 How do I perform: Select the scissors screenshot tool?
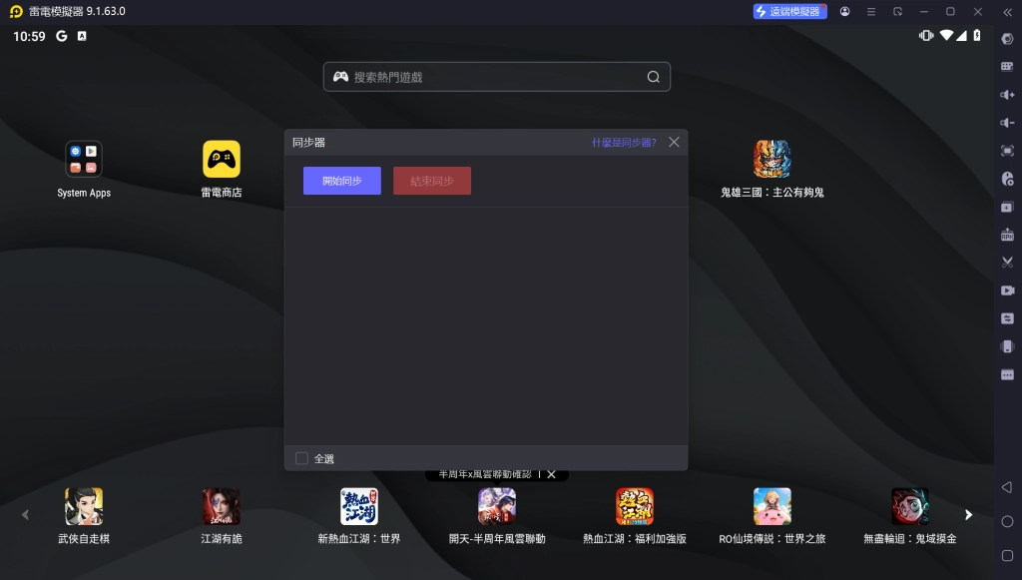tap(1007, 263)
